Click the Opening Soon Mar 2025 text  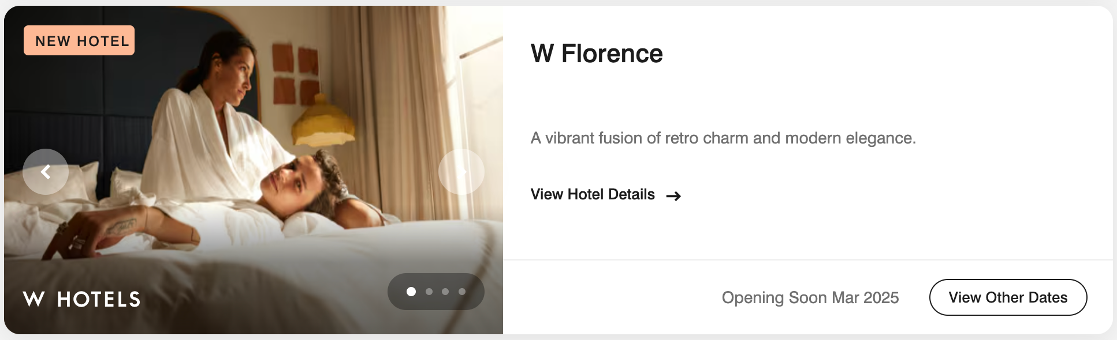[810, 298]
